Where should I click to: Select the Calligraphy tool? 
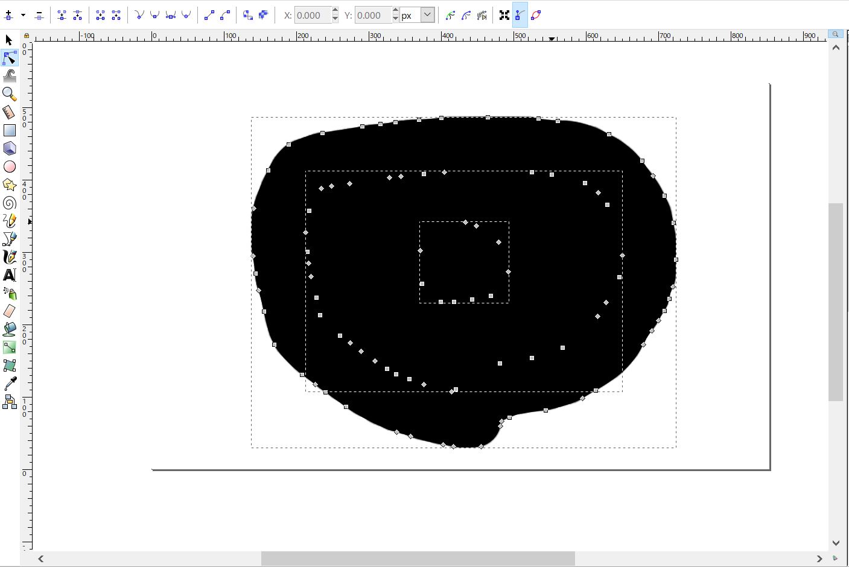(x=9, y=257)
